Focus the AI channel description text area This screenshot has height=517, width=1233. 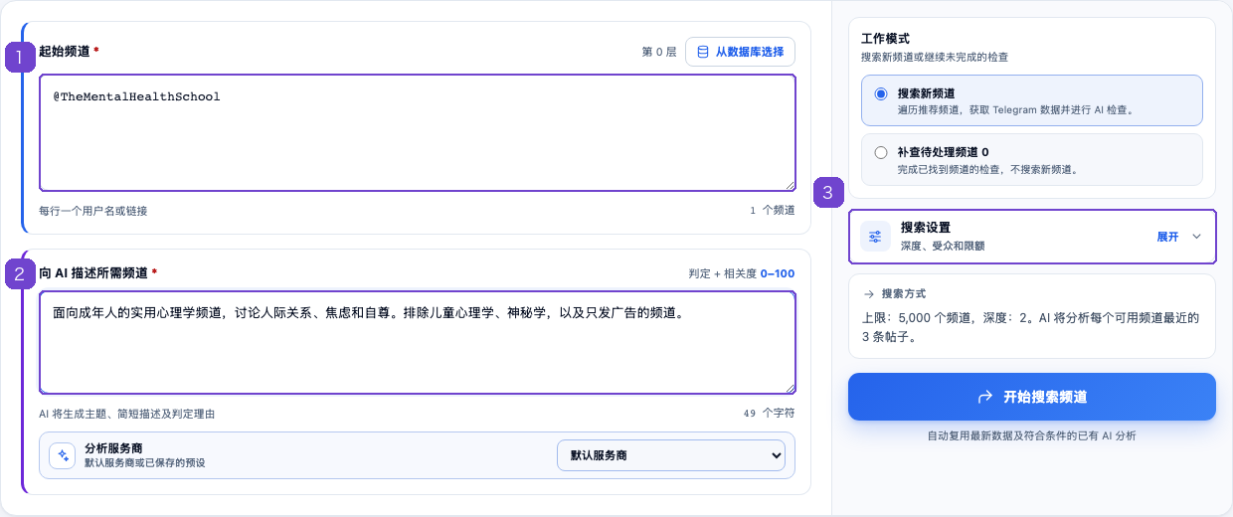pos(418,343)
